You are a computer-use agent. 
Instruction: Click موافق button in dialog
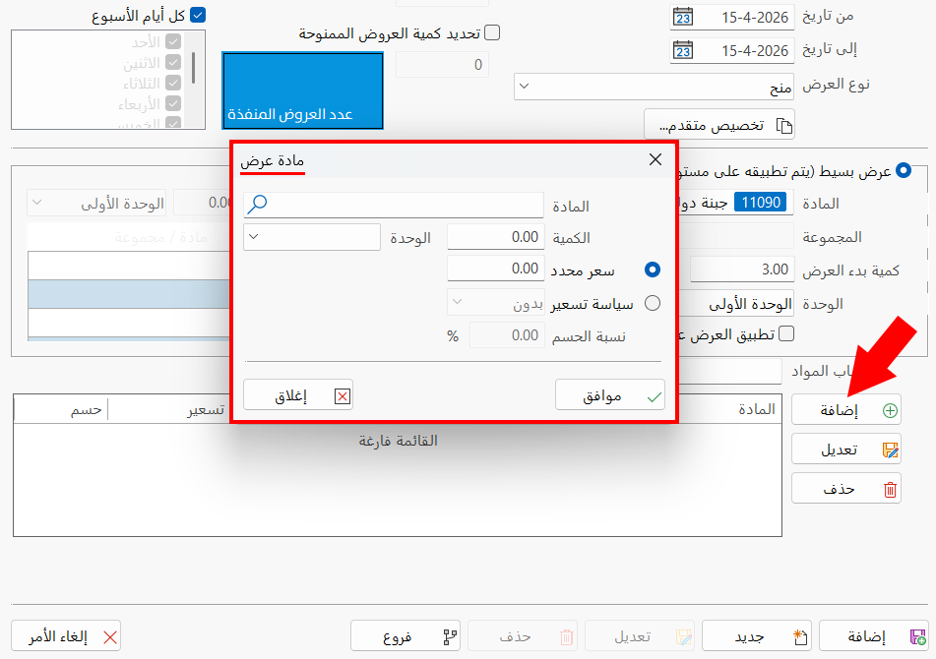click(609, 394)
